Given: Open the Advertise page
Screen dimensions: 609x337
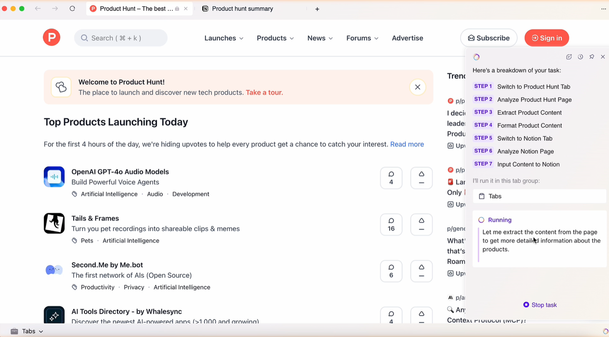Looking at the screenshot, I should [x=407, y=38].
